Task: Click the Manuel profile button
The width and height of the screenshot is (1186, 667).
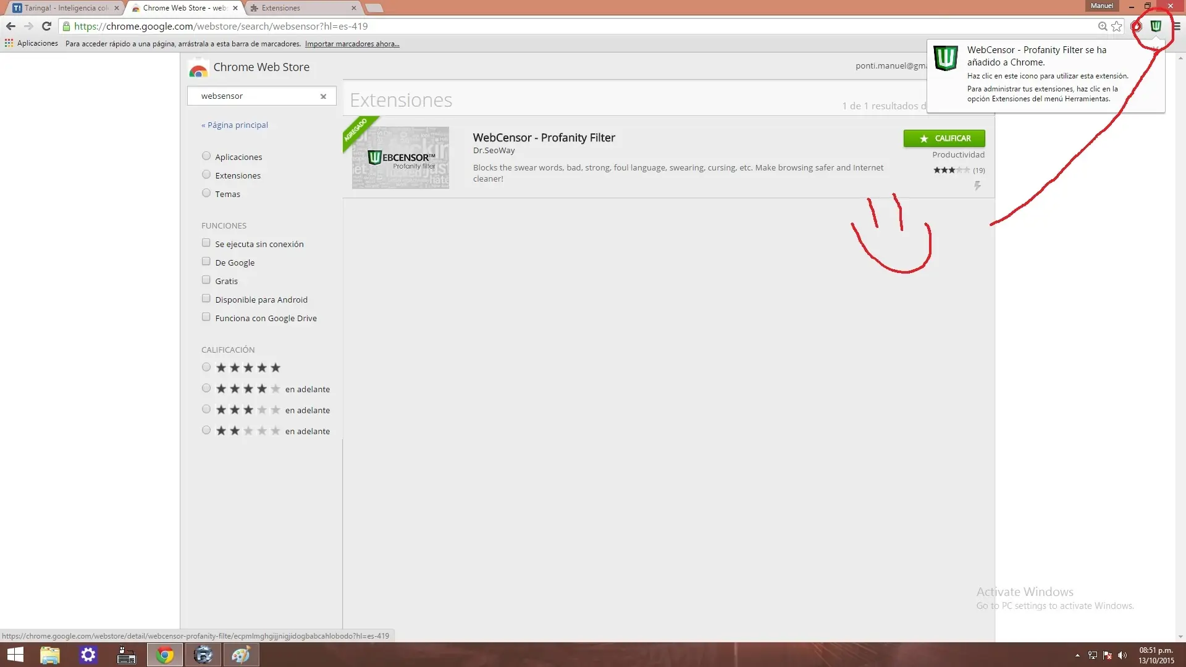Action: (1102, 6)
